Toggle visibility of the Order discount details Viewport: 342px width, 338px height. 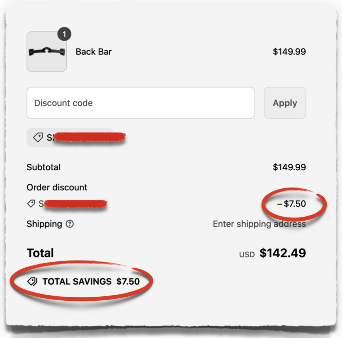pos(57,187)
